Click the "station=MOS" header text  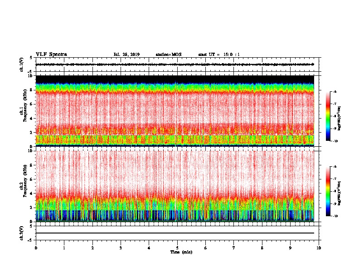[169, 55]
